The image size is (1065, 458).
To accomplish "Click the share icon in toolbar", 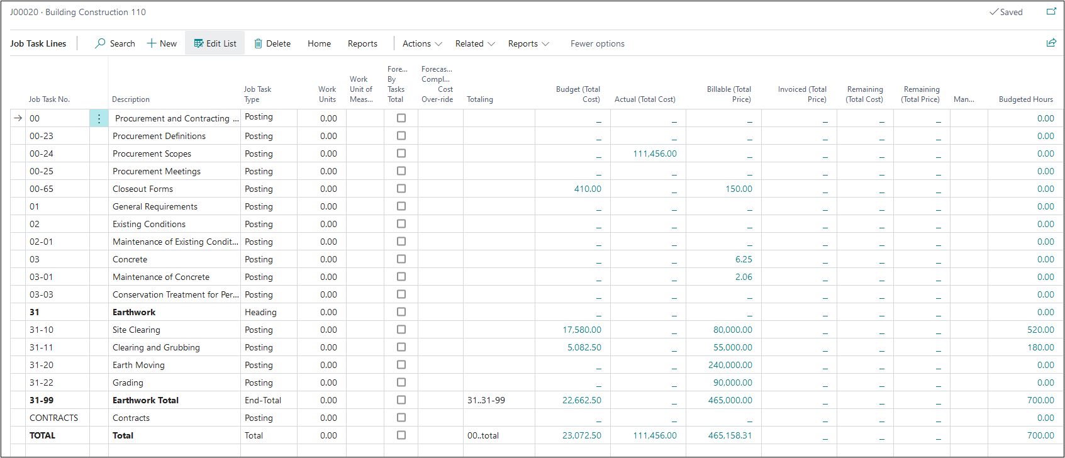I will (1051, 43).
